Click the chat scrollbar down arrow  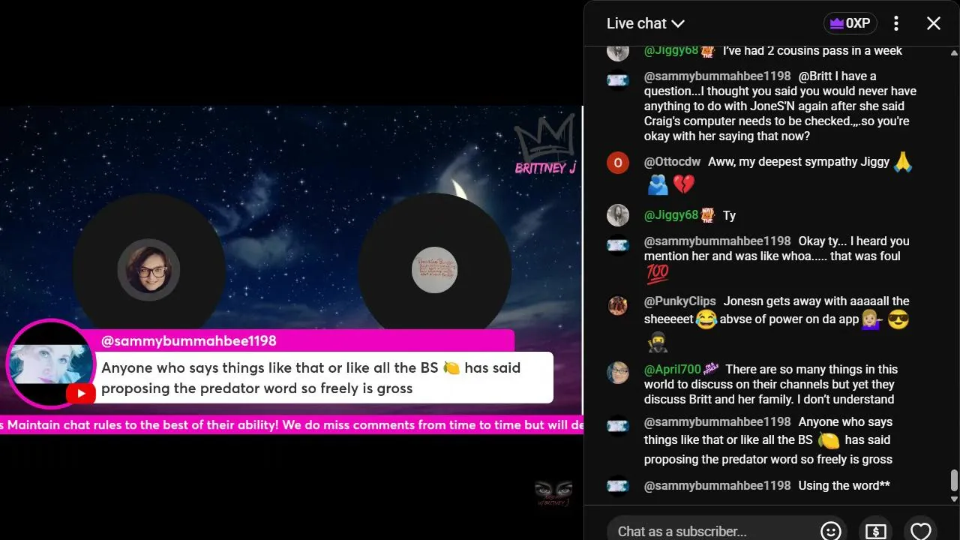click(x=954, y=499)
